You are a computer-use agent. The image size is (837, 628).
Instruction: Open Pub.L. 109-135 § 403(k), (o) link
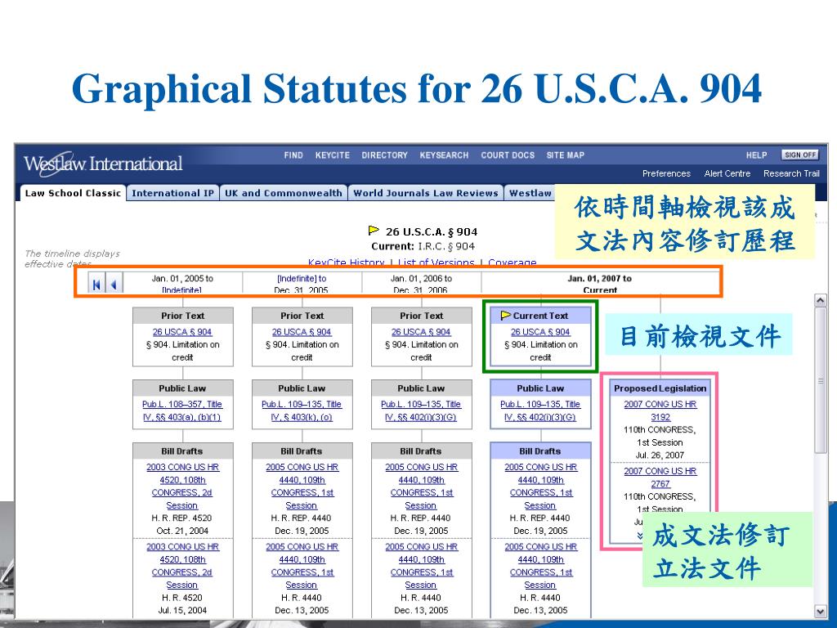coord(302,410)
